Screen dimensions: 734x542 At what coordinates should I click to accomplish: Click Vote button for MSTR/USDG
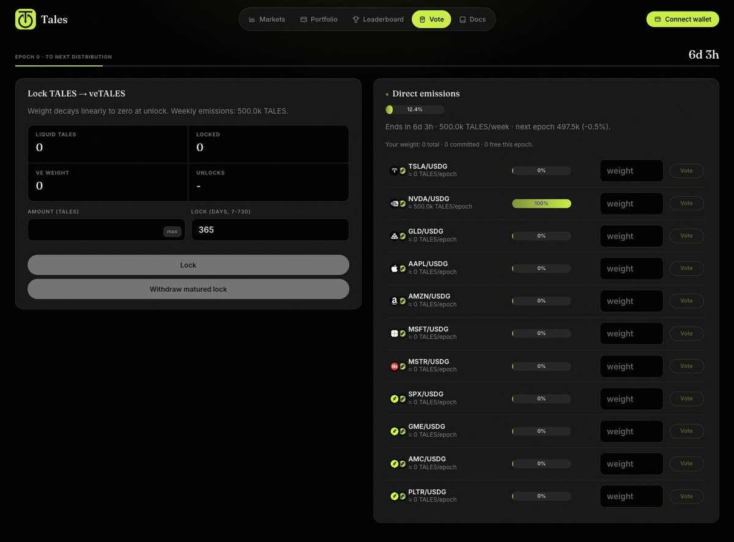click(x=686, y=366)
